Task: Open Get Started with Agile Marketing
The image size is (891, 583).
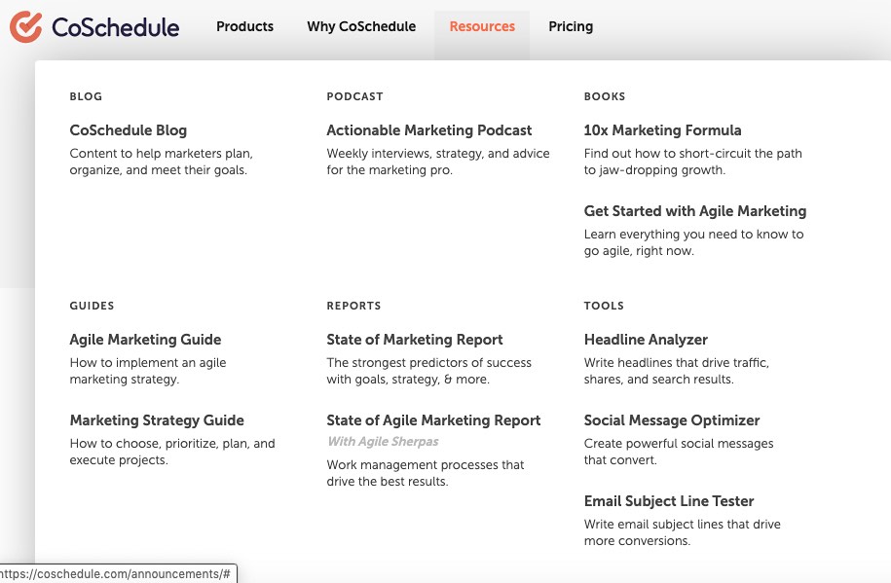Action: (695, 211)
